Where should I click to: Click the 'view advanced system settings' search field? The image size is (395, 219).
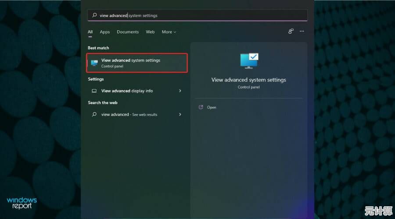197,15
